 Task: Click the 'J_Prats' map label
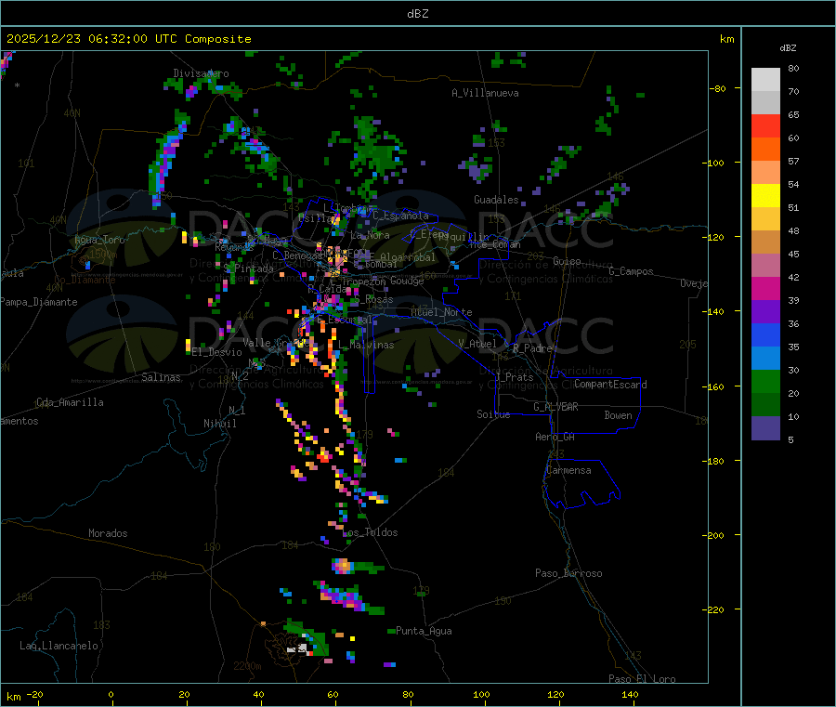[x=514, y=377]
